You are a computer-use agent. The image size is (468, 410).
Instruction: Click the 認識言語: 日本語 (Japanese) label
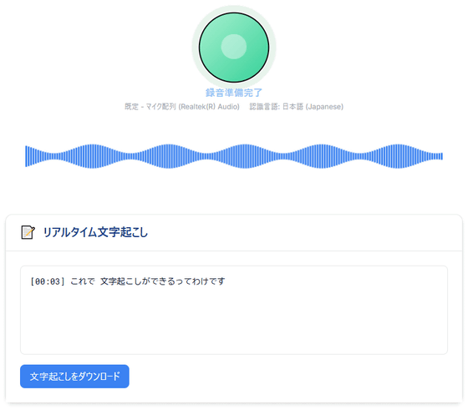click(x=297, y=106)
